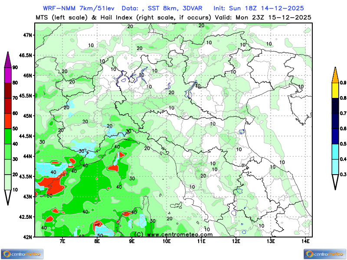
Task: Click the white arrow below the Hail Index scale
Action: (x=335, y=182)
